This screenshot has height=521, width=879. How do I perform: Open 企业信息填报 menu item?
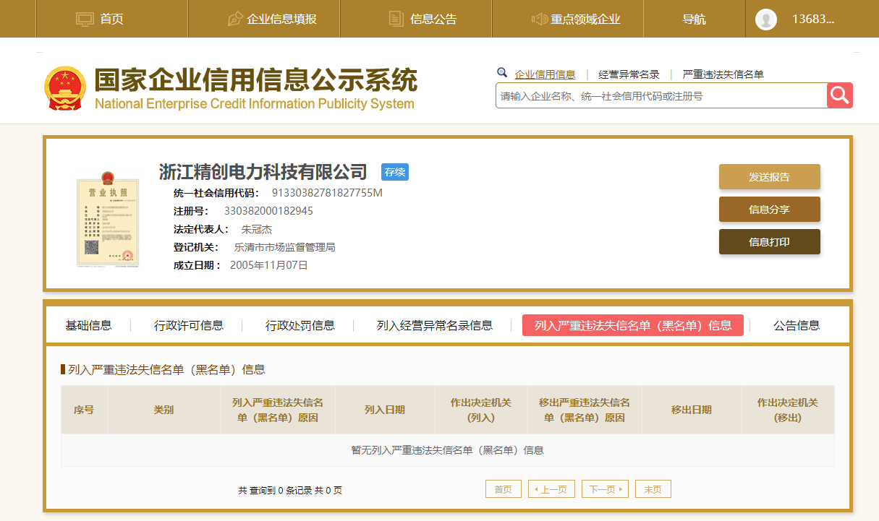(x=281, y=20)
